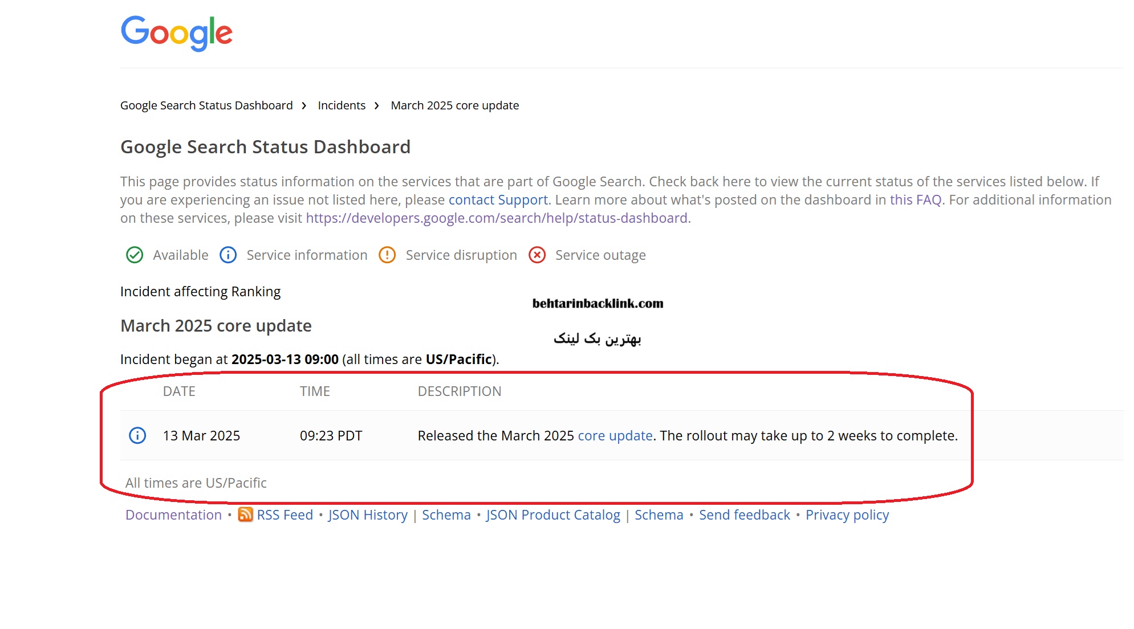Click the red Service outage icon
This screenshot has width=1134, height=629.
tap(537, 255)
